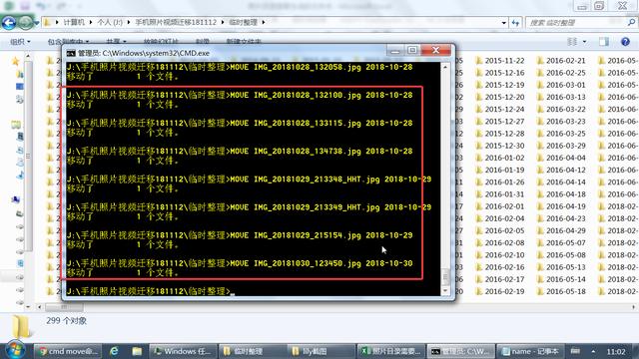
Task: Open the Windows Start button
Action: (15, 350)
